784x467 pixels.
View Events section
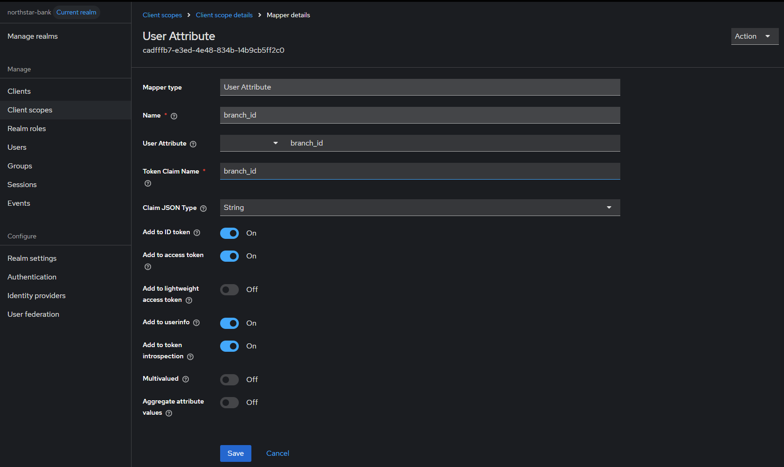coord(65,203)
